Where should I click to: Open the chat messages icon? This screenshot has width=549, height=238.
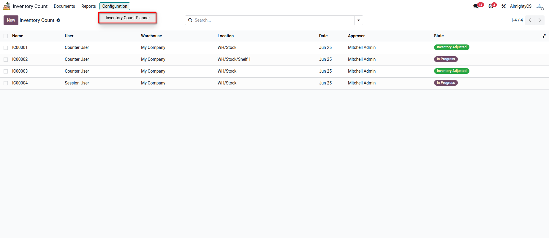(476, 6)
